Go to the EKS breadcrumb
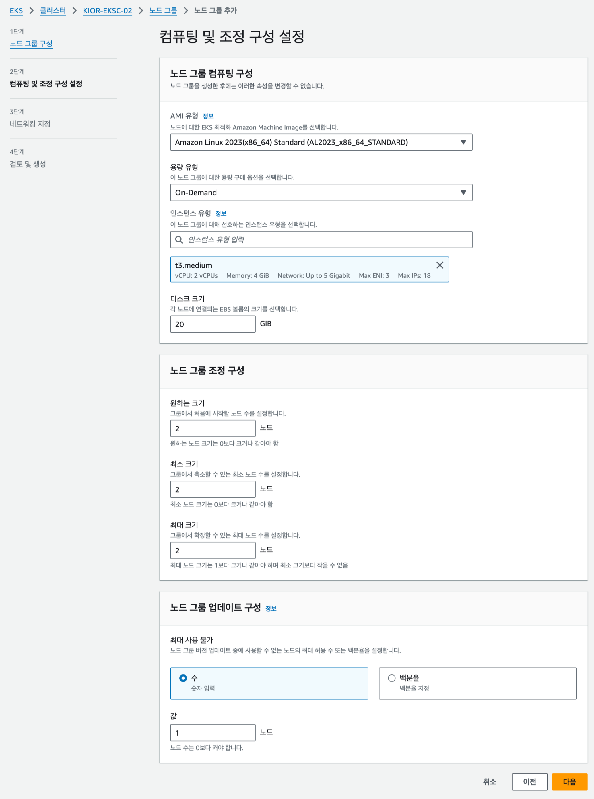Screen dimensions: 594x799 coord(16,11)
